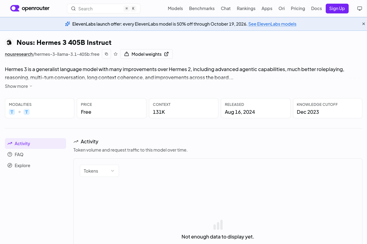Expand the description with Show more
This screenshot has height=244, width=367.
18,86
